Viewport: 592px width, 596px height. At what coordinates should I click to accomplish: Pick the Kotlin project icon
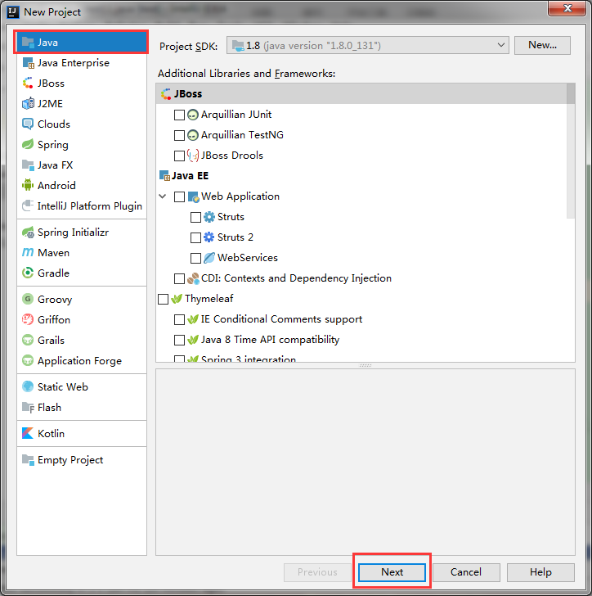coord(28,433)
